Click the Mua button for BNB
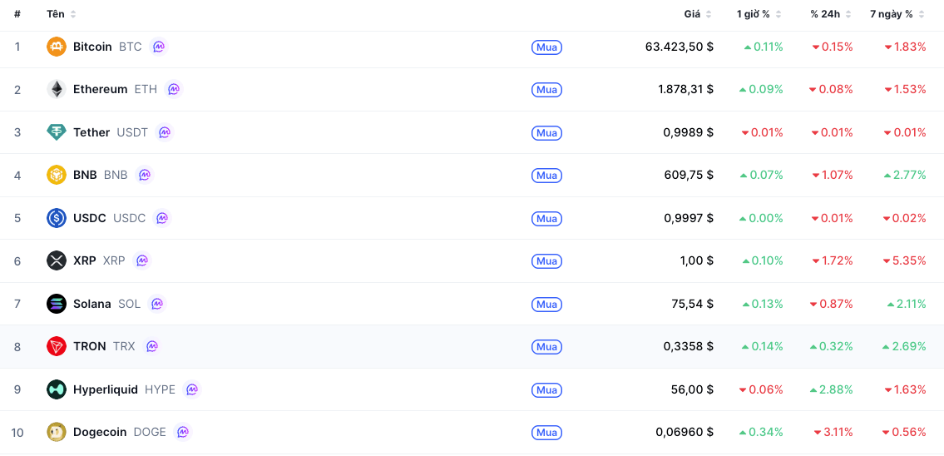Screen dimensions: 944x456 pos(546,176)
